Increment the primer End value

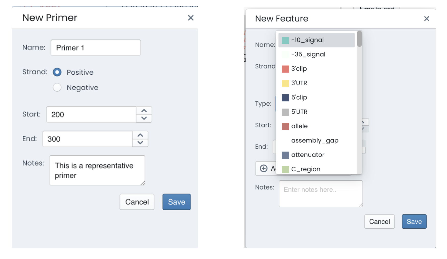[140, 135]
